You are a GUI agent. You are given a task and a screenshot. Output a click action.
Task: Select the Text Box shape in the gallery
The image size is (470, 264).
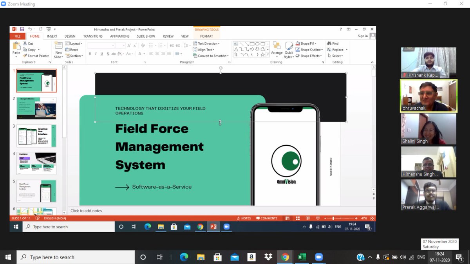point(236,44)
